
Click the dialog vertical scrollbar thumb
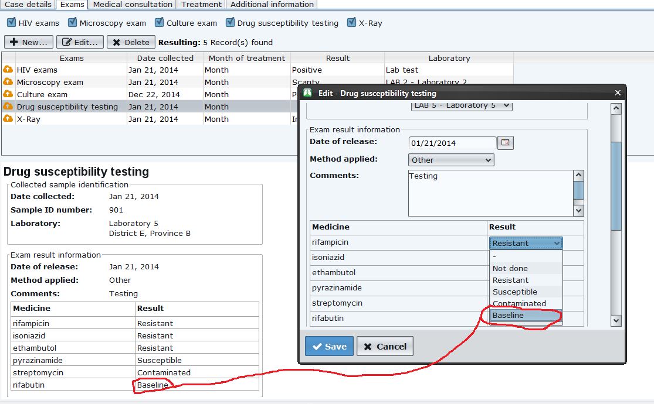pos(616,186)
